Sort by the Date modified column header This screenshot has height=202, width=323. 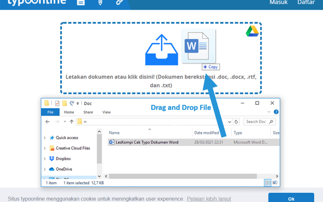coord(206,133)
